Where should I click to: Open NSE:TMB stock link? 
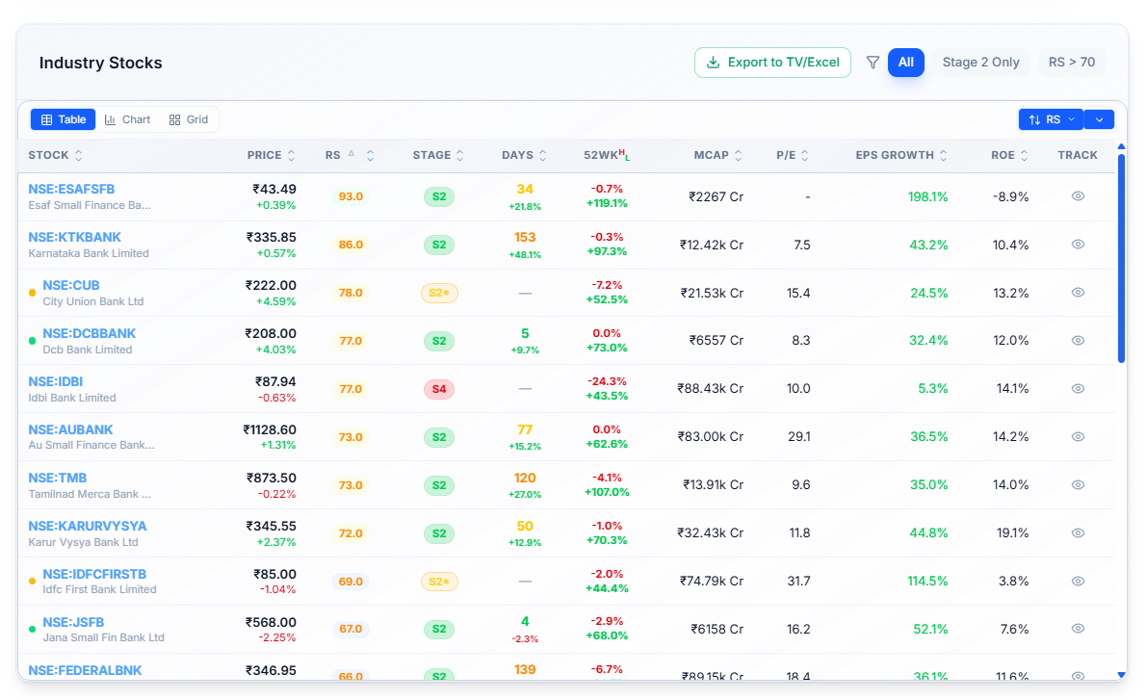[x=58, y=478]
